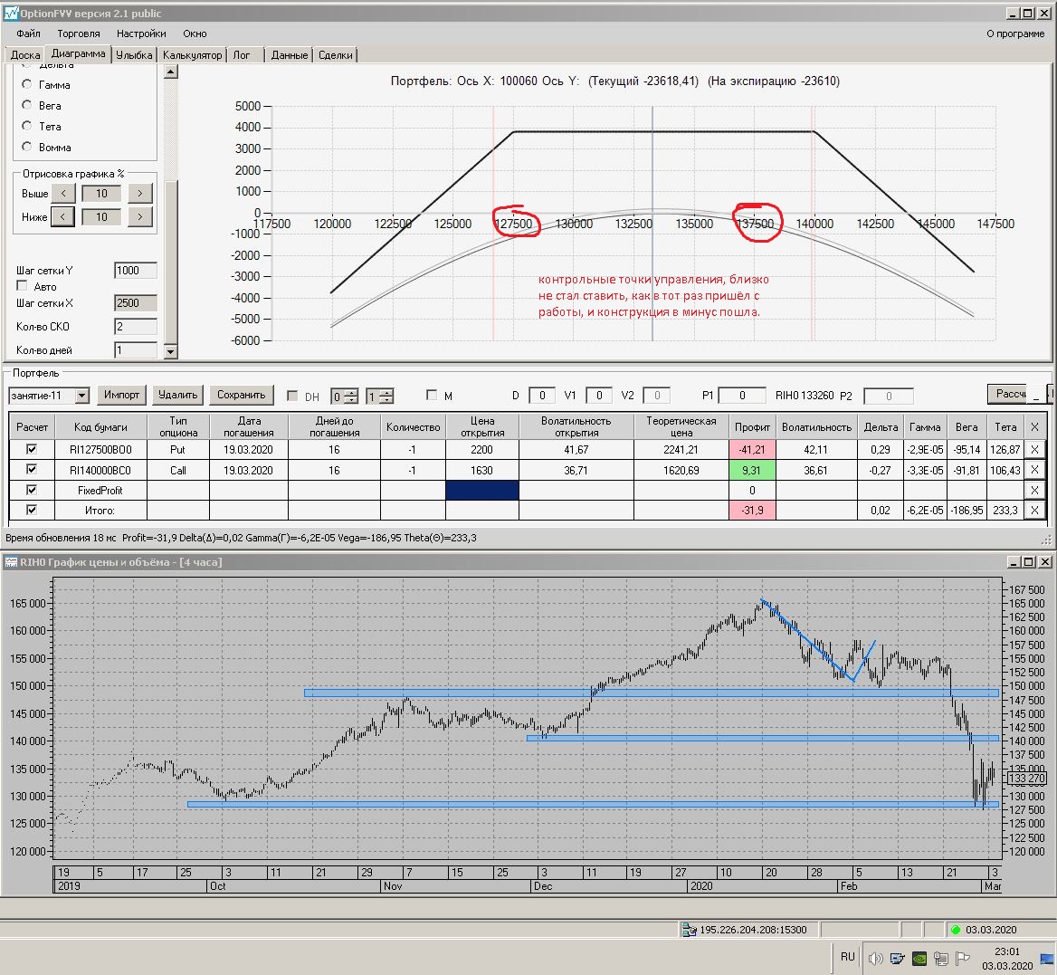Remove the RI140000BC0 row with X
Viewport: 1057px width, 975px height.
point(1034,470)
